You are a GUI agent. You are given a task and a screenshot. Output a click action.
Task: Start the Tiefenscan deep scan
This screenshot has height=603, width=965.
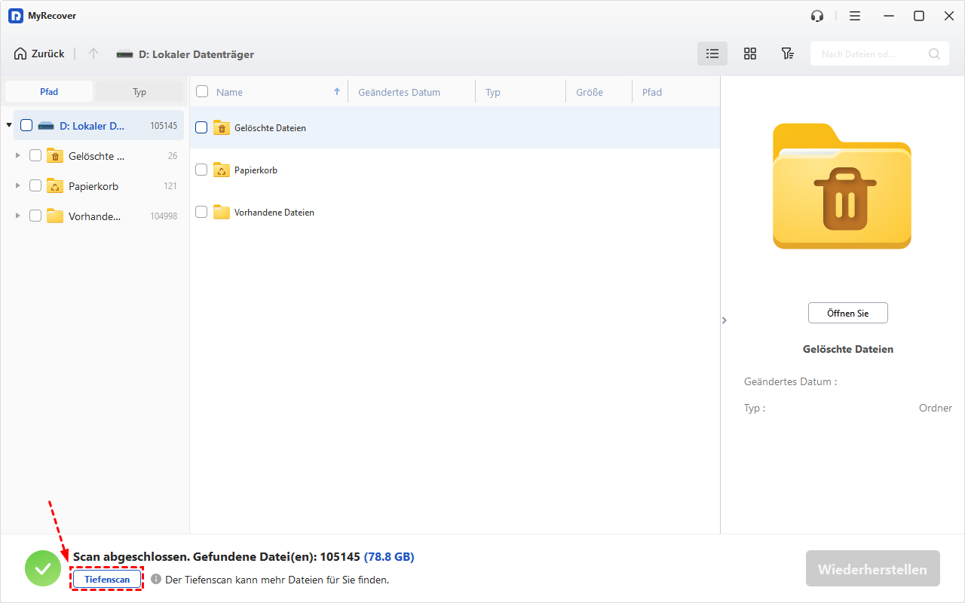(107, 579)
